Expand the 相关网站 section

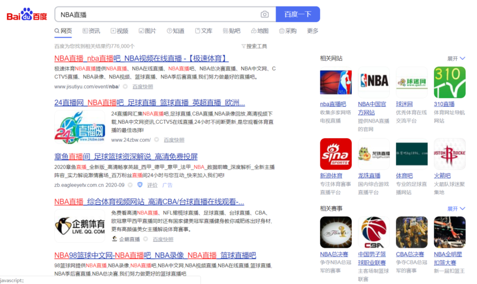pos(456,58)
